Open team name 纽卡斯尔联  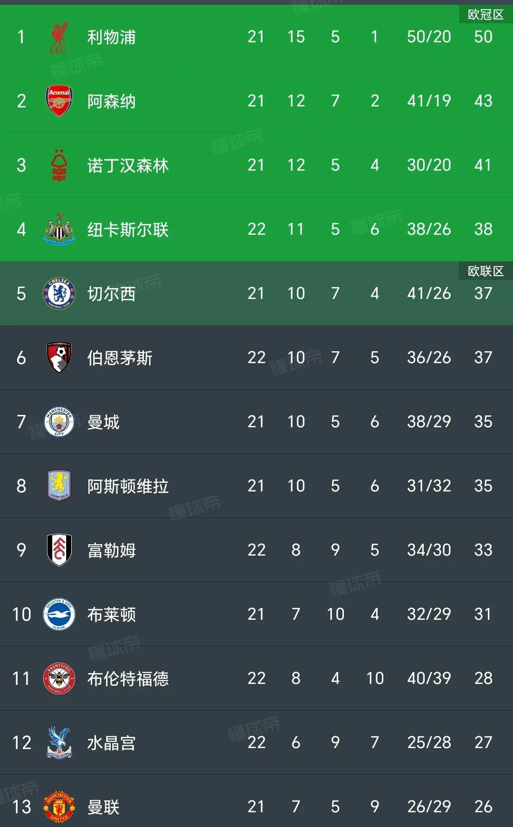pyautogui.click(x=128, y=230)
